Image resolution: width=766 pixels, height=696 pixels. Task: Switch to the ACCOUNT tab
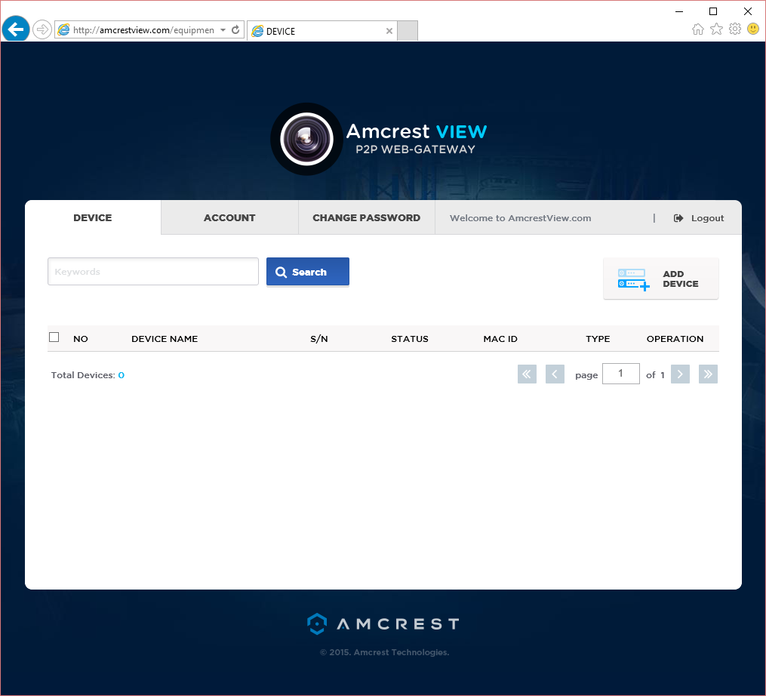point(229,218)
